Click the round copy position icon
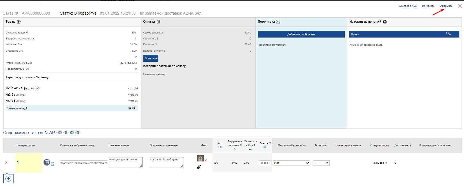 [x=47, y=162]
